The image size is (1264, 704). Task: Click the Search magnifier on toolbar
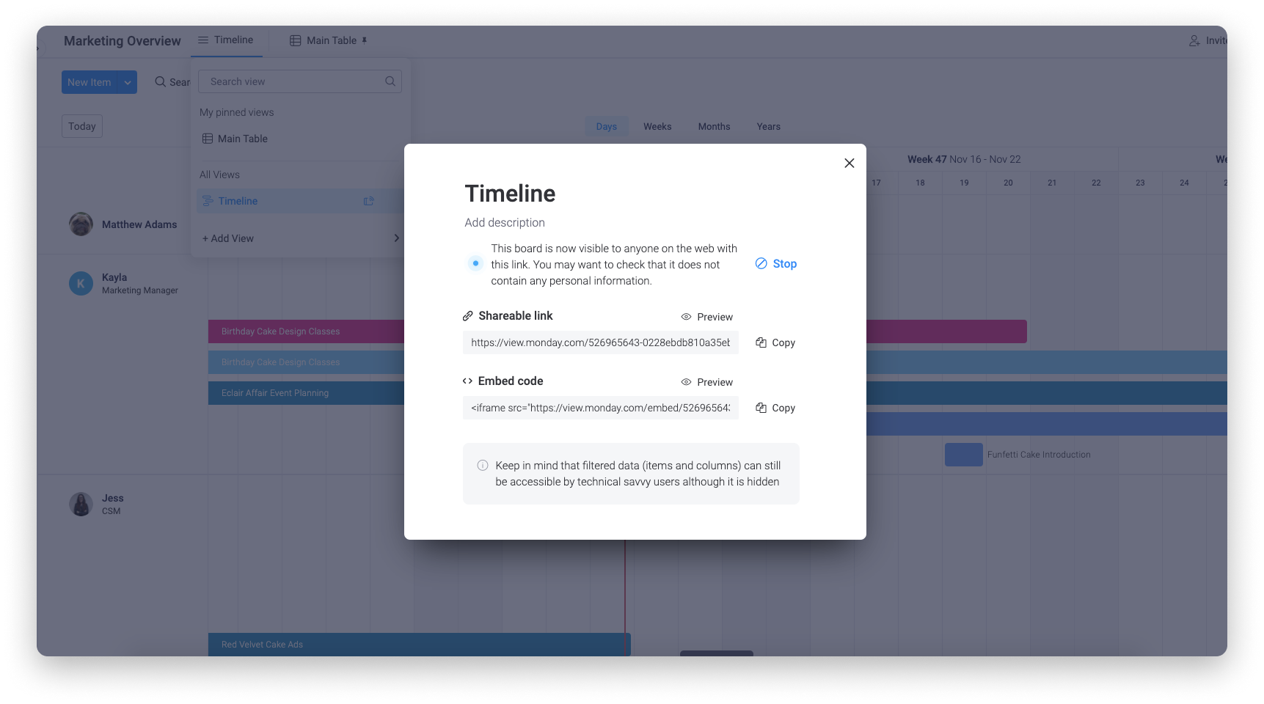160,81
